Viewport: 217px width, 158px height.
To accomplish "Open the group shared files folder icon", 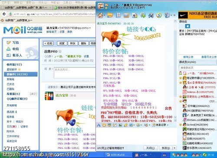I will (110, 15).
